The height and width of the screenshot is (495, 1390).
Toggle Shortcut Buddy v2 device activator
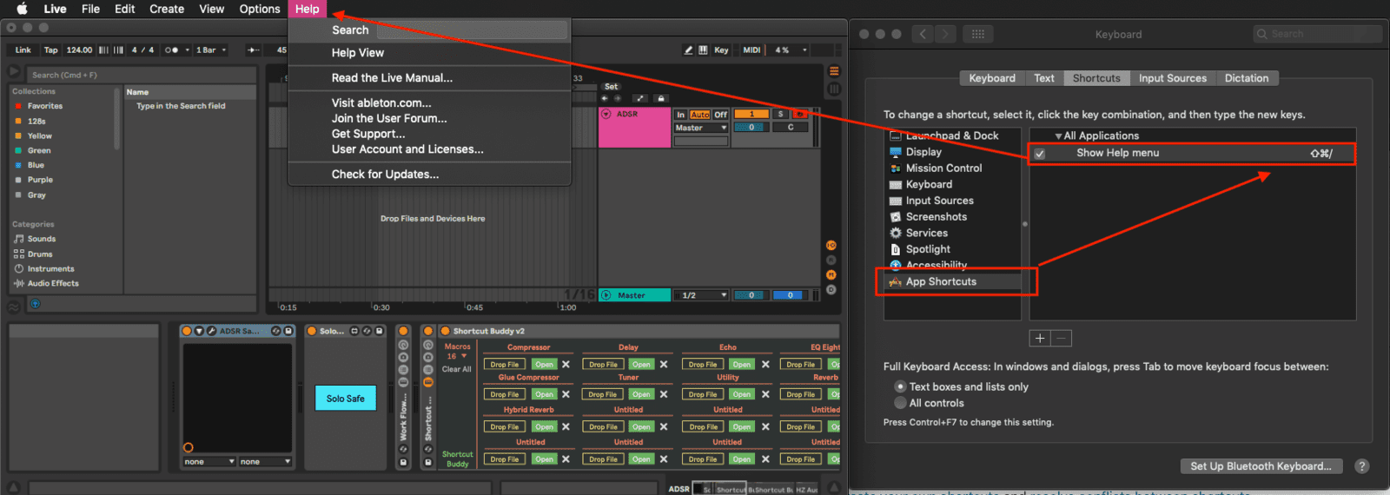coord(446,331)
